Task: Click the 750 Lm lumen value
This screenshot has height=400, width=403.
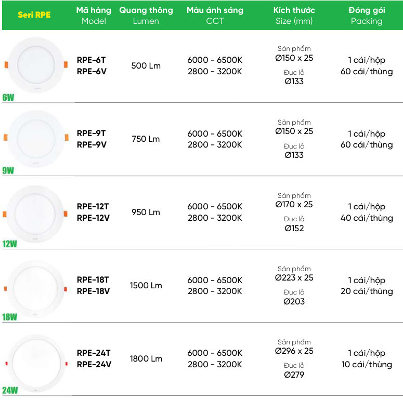Action: pos(146,139)
